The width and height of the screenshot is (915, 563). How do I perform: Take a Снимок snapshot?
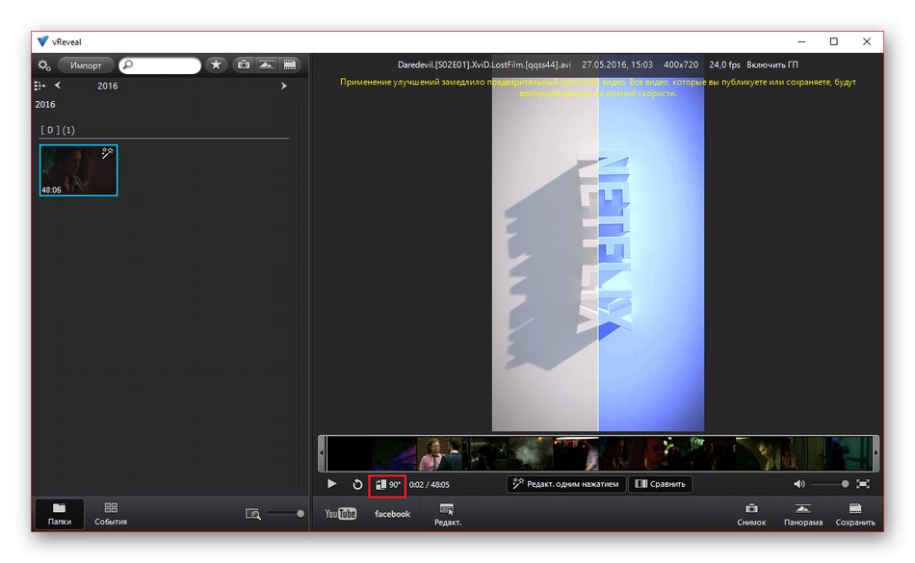coord(751,515)
